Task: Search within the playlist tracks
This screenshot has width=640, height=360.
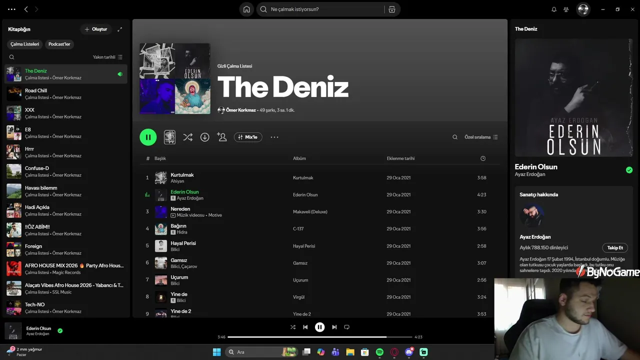Action: pos(455,137)
